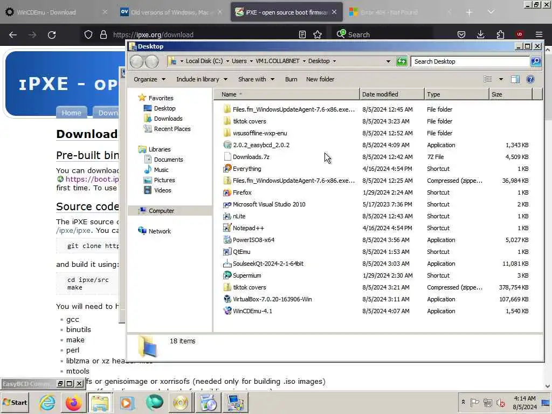Bookmark page with the star icon
The image size is (552, 414).
tap(318, 34)
